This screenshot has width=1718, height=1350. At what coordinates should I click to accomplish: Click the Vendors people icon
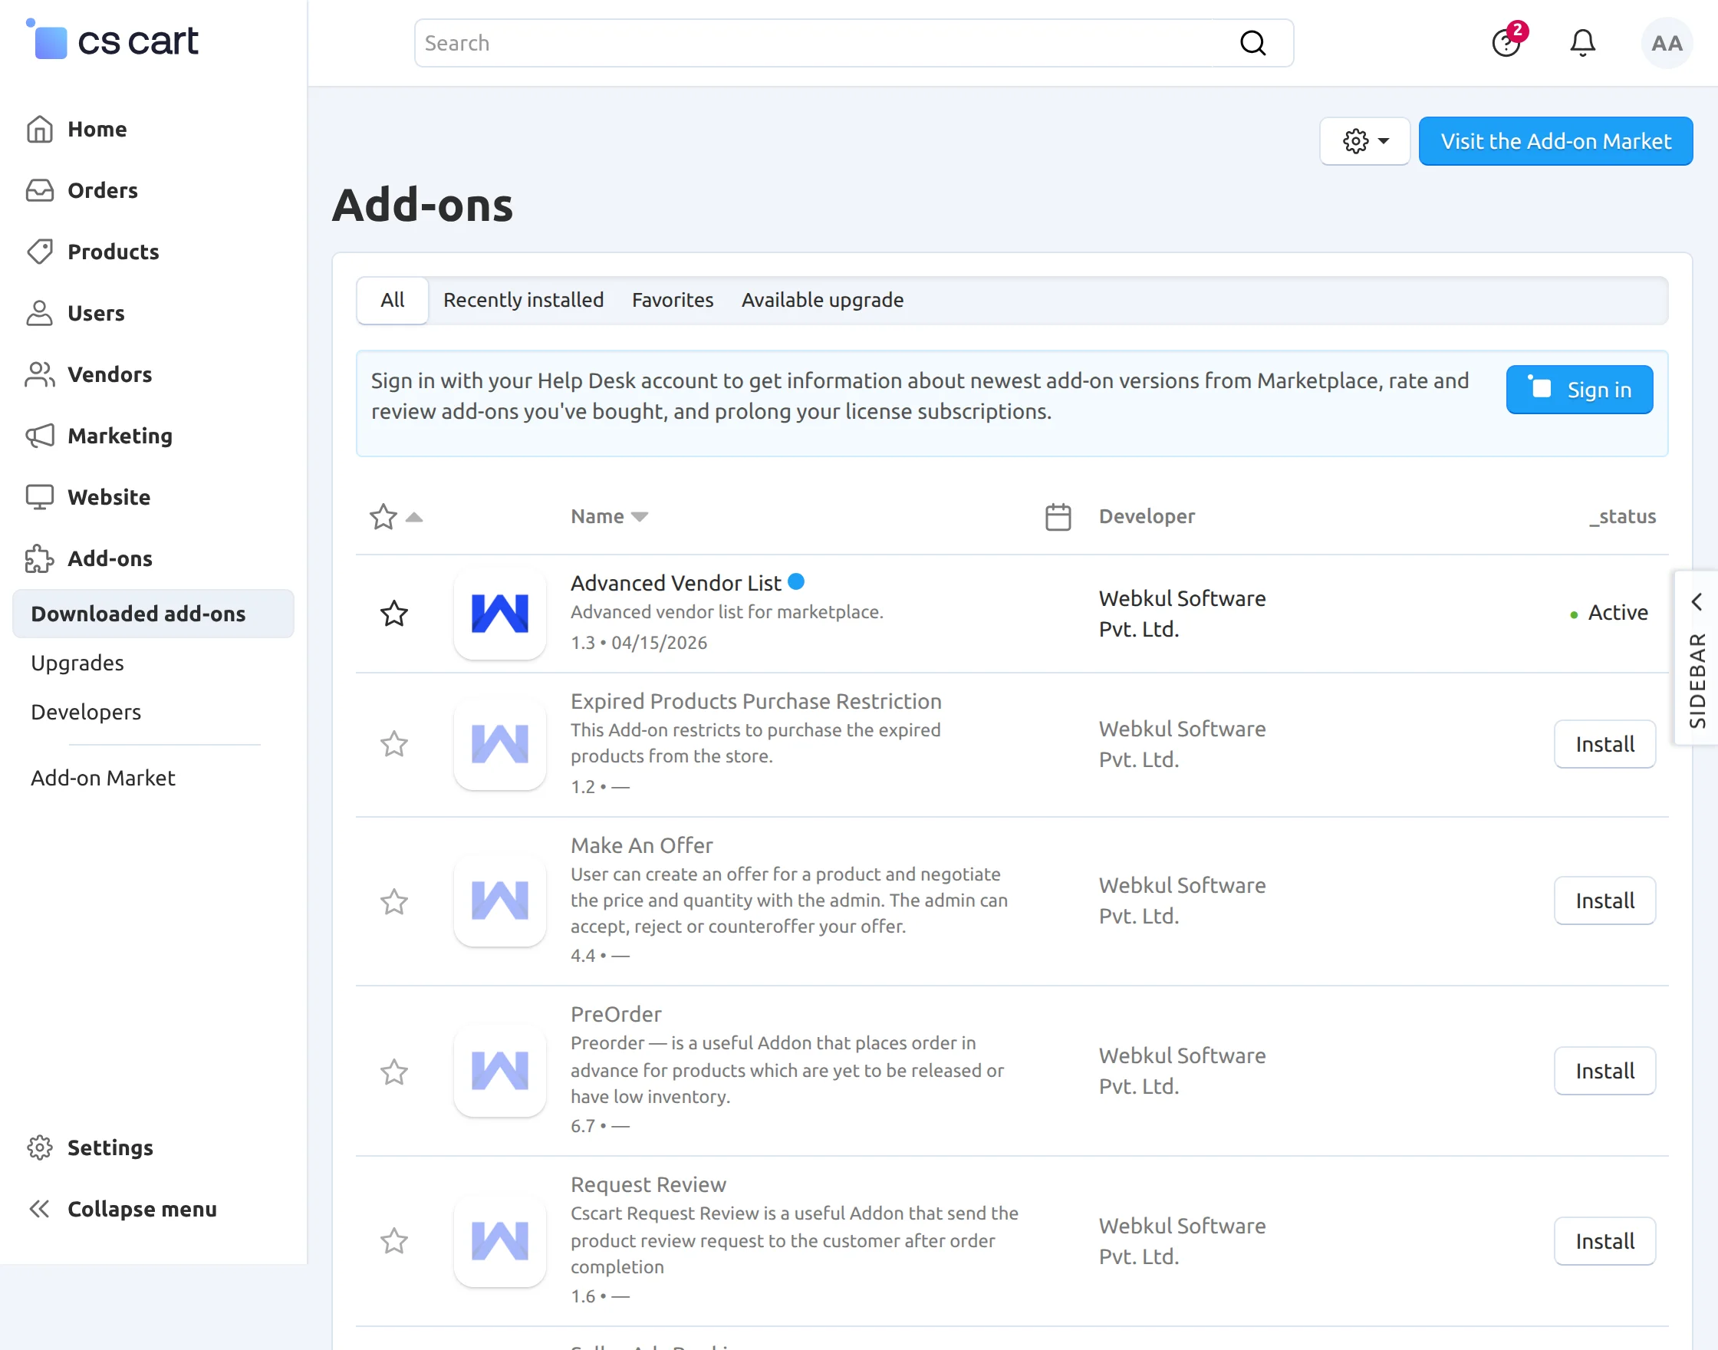(40, 374)
